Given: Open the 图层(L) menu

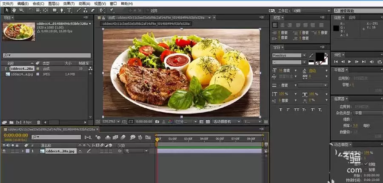Looking at the screenshot, I should pos(54,4).
